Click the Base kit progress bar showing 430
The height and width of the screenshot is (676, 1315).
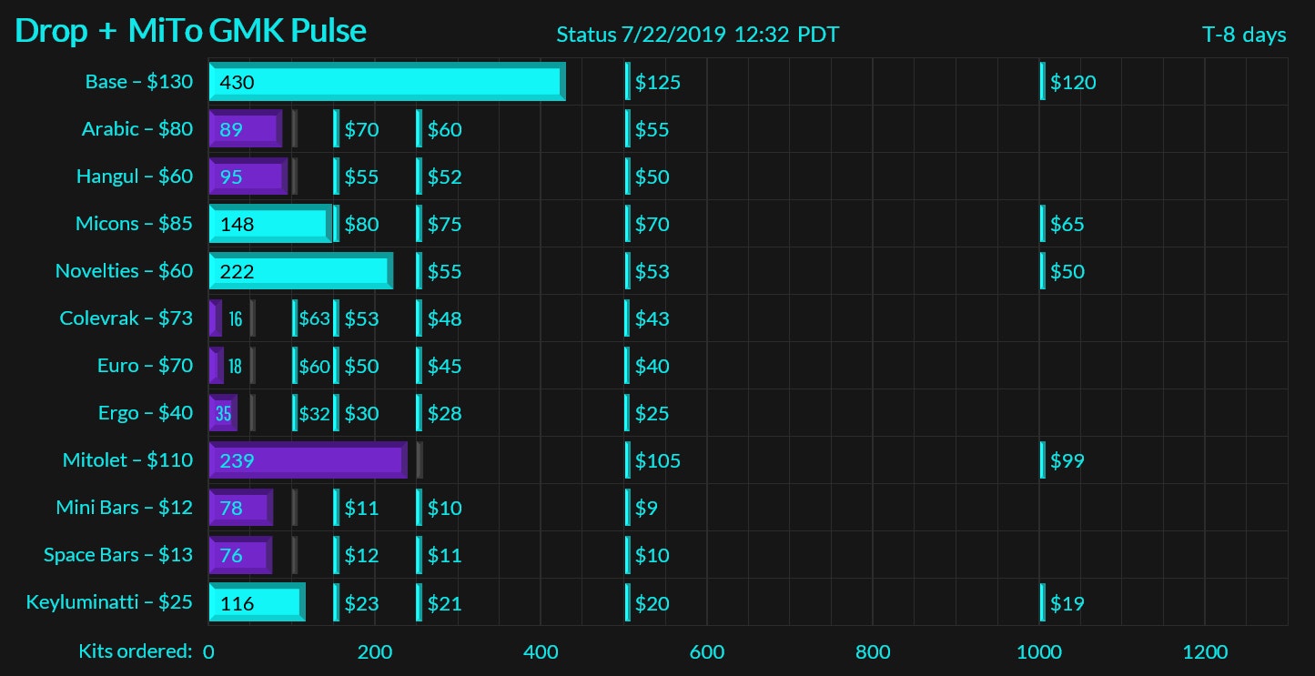387,82
